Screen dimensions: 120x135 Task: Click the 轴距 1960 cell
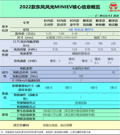pyautogui.click(x=100, y=37)
